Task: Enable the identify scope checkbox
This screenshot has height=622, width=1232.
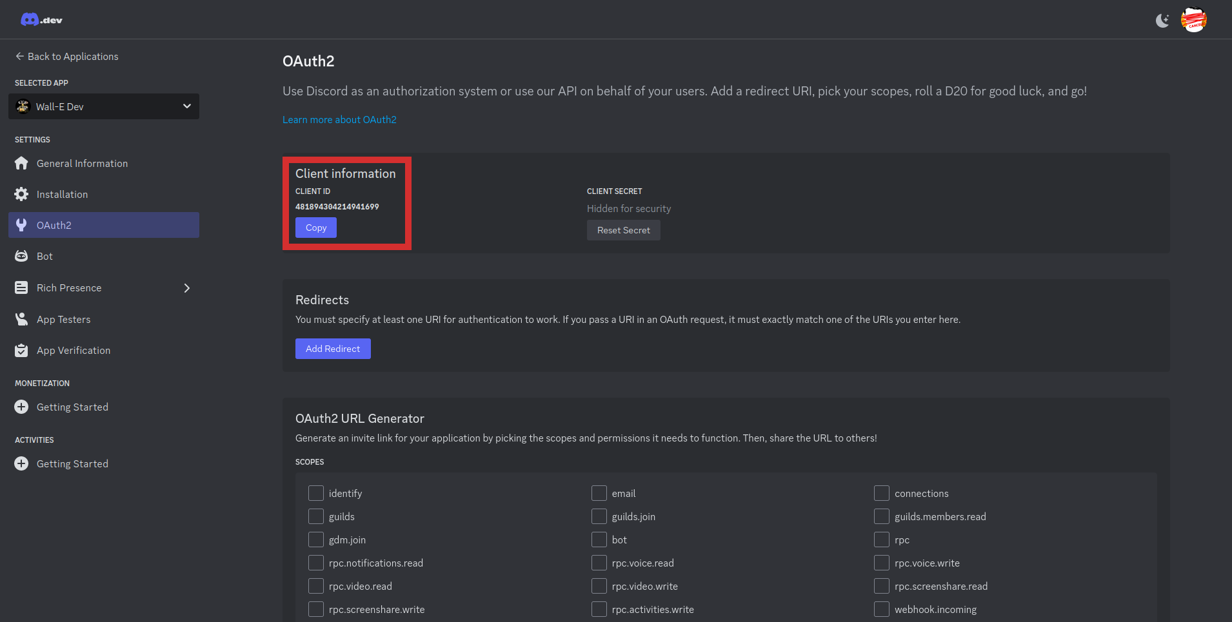Action: pos(316,493)
